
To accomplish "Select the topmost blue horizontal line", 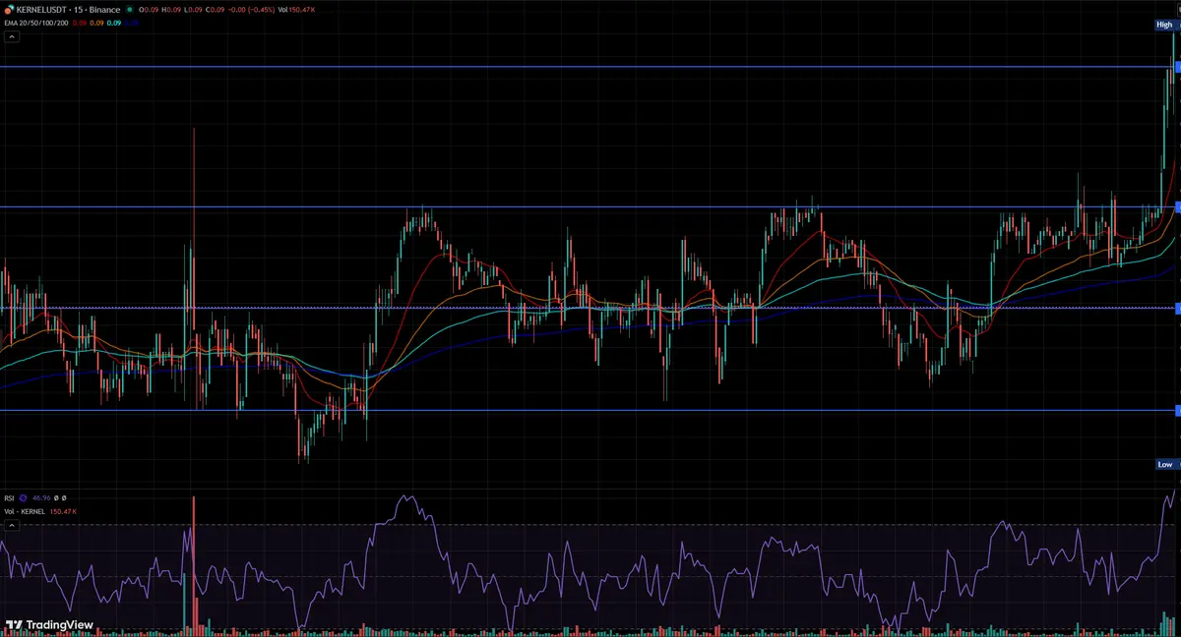I will (x=590, y=67).
